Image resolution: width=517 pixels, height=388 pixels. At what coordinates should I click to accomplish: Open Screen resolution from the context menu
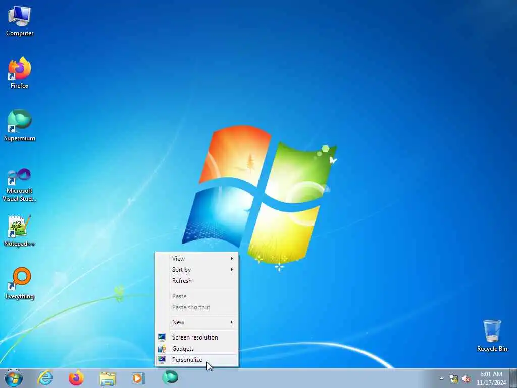coord(196,337)
